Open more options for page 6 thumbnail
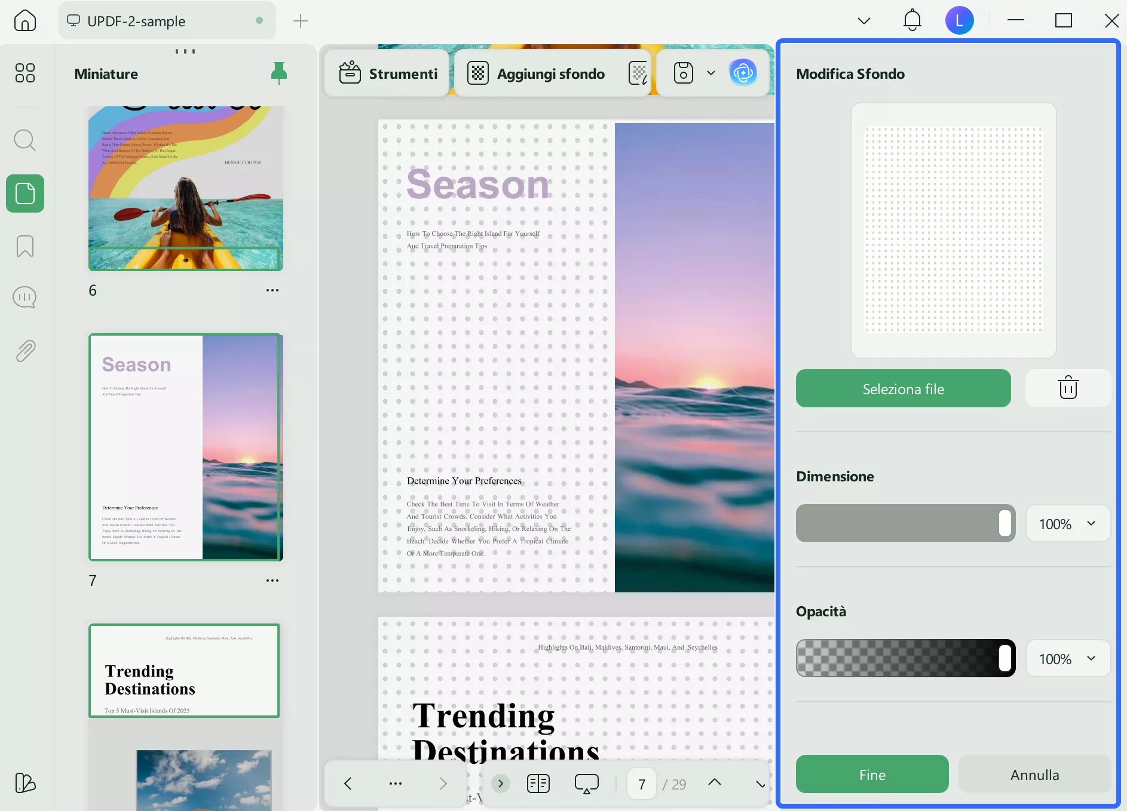The image size is (1127, 811). [272, 290]
